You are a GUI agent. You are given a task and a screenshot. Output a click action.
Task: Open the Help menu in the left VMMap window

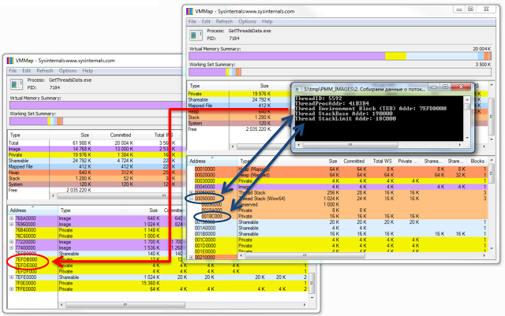coord(88,71)
